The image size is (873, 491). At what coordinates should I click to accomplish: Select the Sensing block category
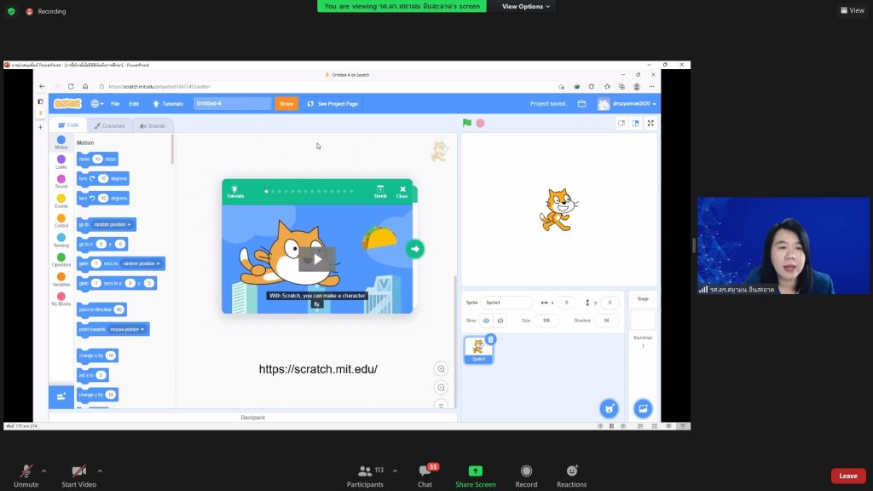(x=61, y=240)
